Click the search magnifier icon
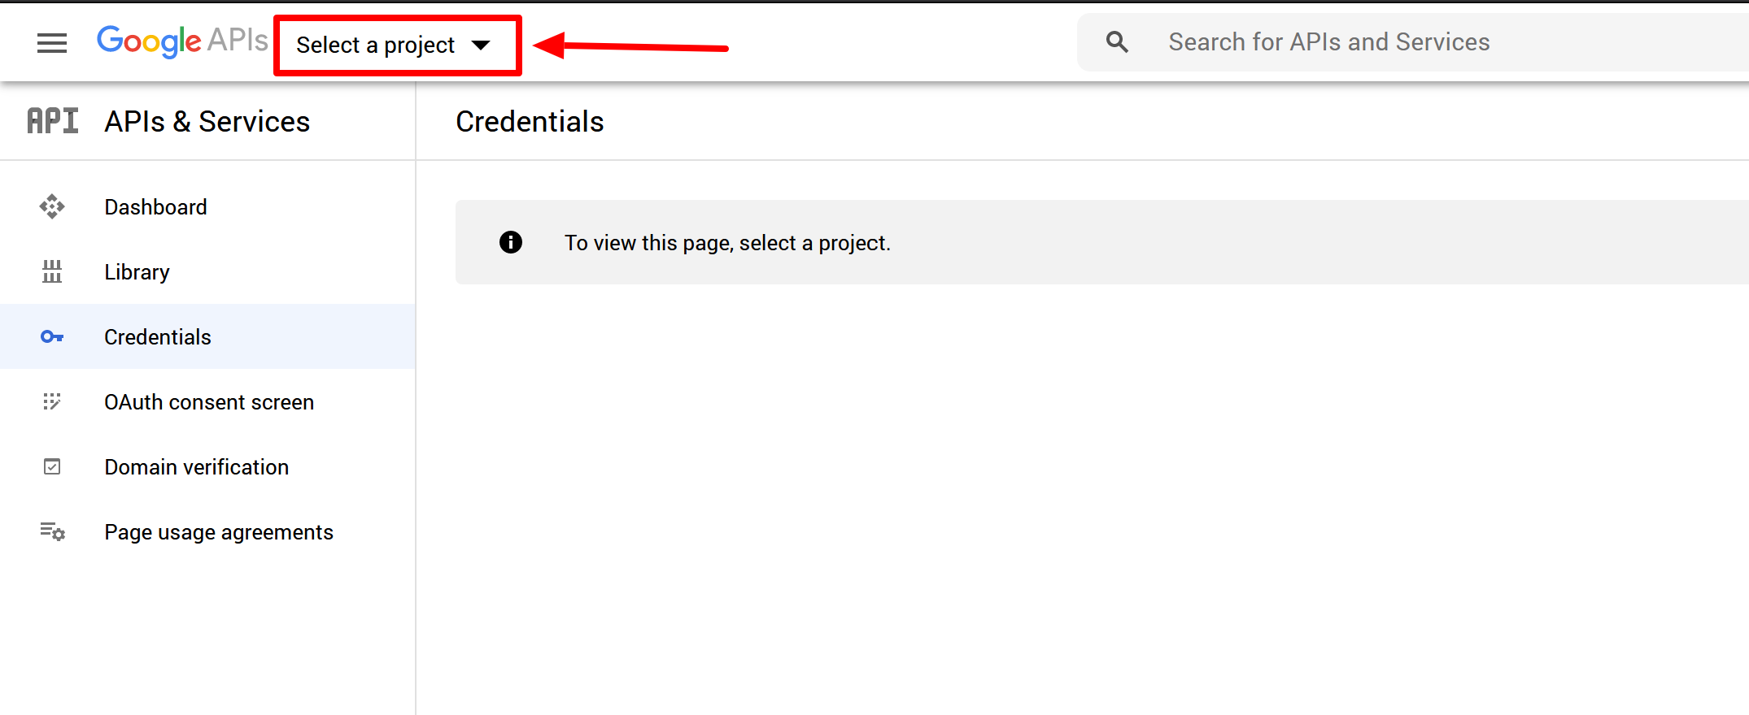1749x715 pixels. 1117,42
